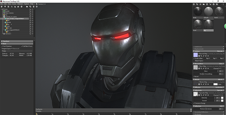Select the leg_cropped1.Mesh1 tree item
This screenshot has height=115, width=226.
point(13,30)
